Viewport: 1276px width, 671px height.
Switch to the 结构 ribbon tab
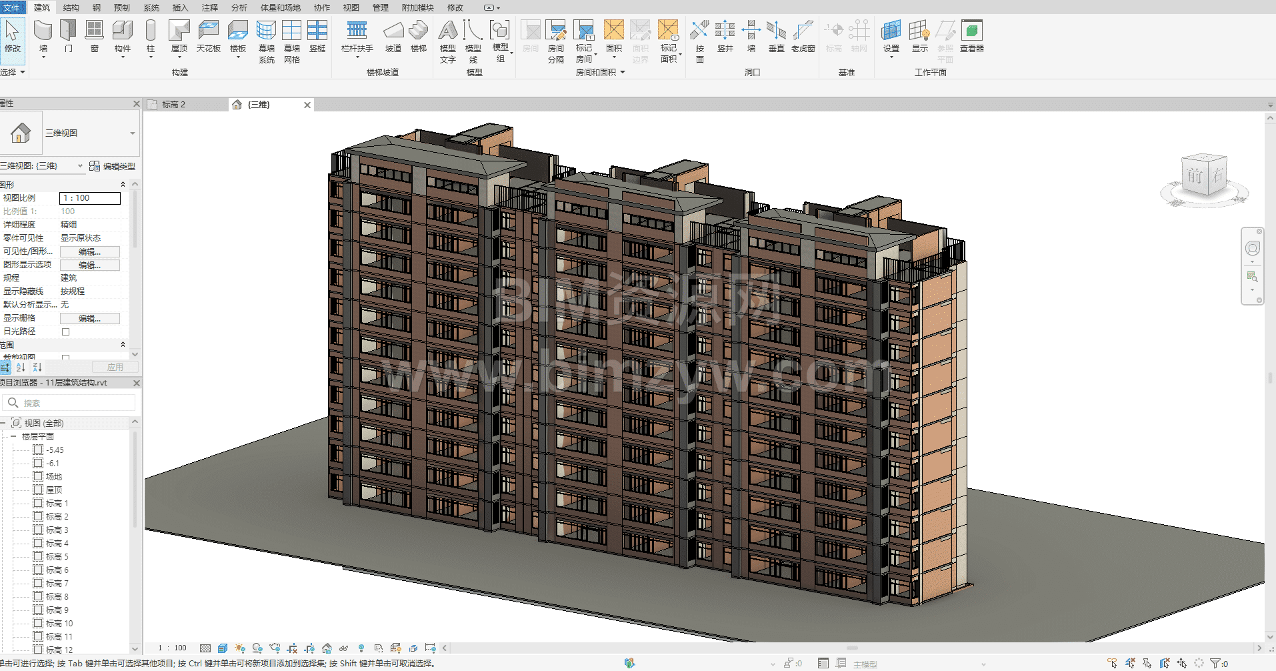(x=71, y=7)
